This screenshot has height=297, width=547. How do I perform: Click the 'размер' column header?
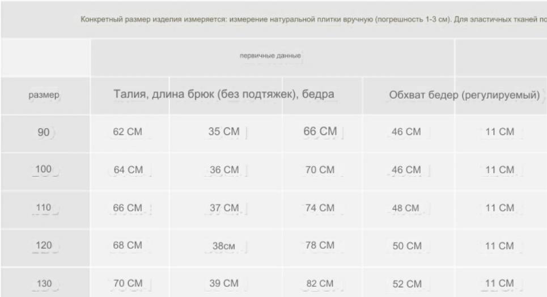click(x=44, y=95)
